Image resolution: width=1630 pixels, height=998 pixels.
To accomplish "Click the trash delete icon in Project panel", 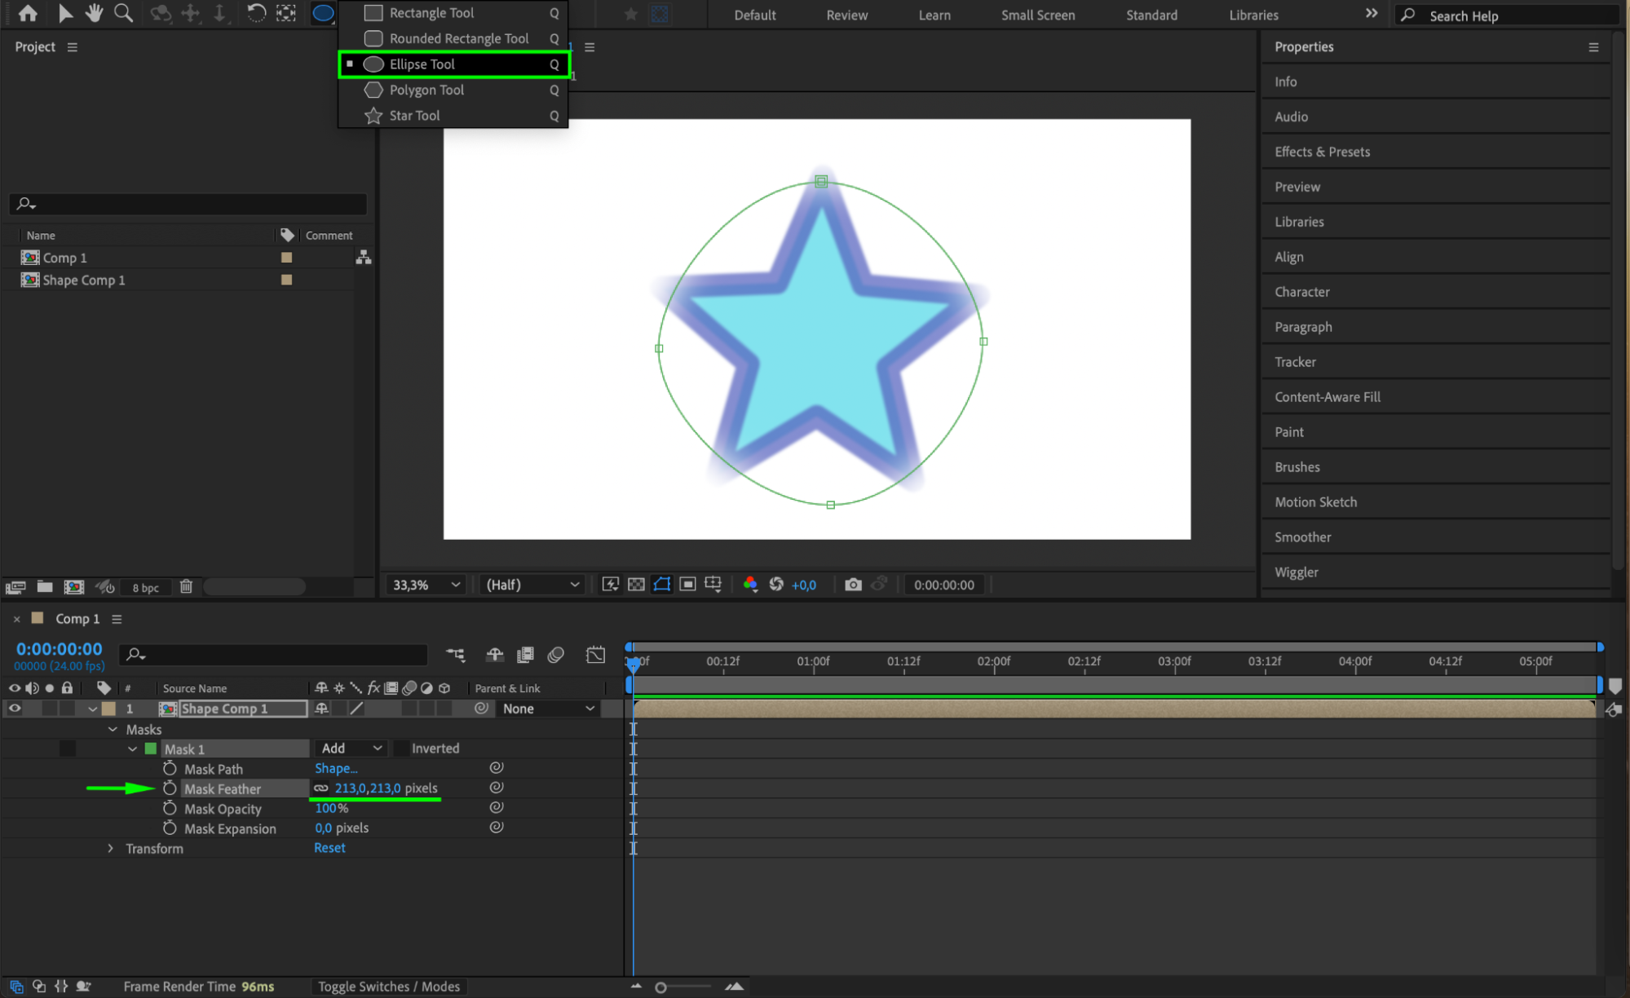I will click(x=186, y=586).
